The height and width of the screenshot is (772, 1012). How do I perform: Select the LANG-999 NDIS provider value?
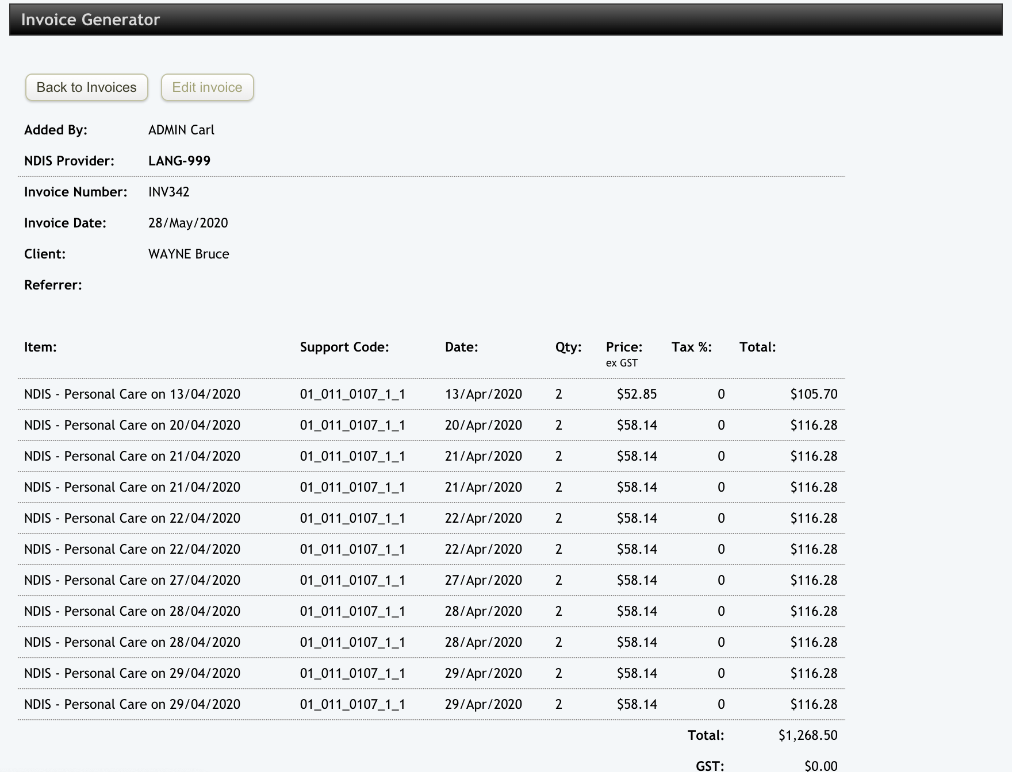(179, 161)
